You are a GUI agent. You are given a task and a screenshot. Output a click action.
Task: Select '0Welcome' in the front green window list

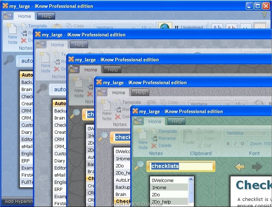[169, 181]
